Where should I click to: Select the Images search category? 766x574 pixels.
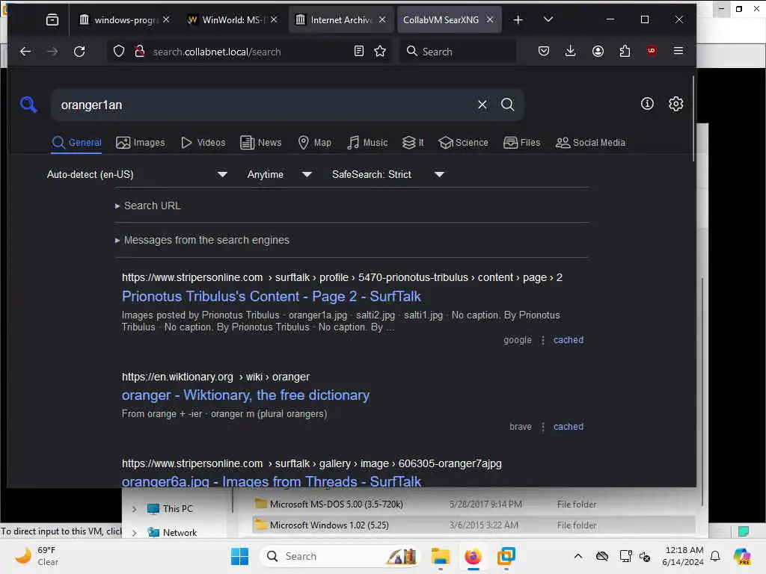point(141,143)
